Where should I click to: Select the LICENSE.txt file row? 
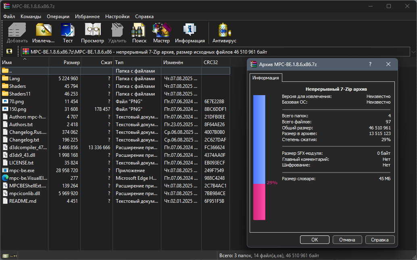[x=115, y=163]
